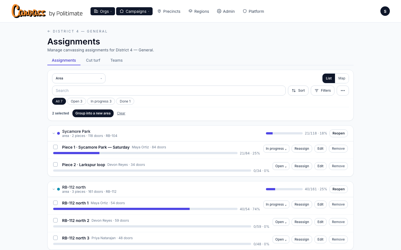Viewport: 401px width, 250px height.
Task: Open the Filters panel
Action: click(322, 91)
